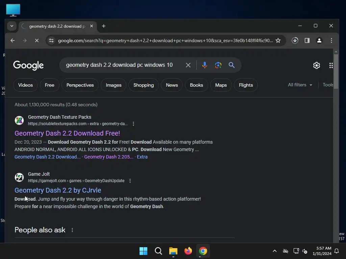Open File Explorer from taskbar
The image size is (346, 259).
coord(173,251)
